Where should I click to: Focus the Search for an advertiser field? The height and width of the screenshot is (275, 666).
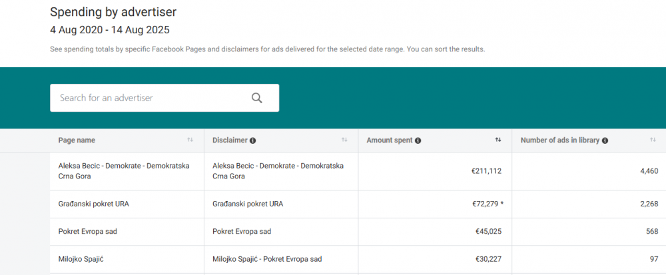[x=150, y=98]
